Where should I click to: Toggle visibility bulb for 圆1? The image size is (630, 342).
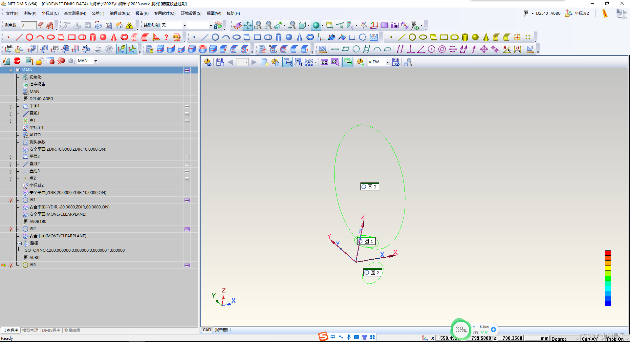11,200
